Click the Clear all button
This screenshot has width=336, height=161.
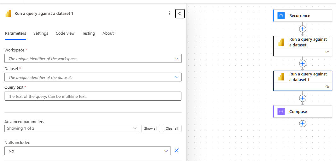[172, 128]
